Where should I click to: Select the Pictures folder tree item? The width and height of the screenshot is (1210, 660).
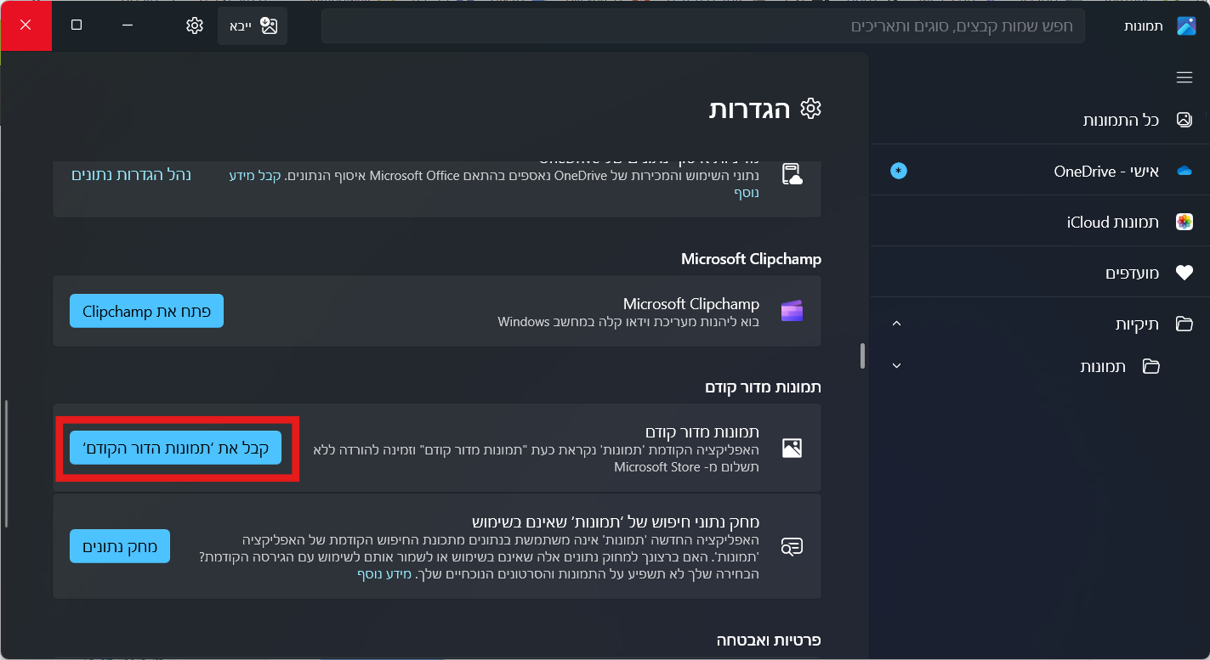1103,366
